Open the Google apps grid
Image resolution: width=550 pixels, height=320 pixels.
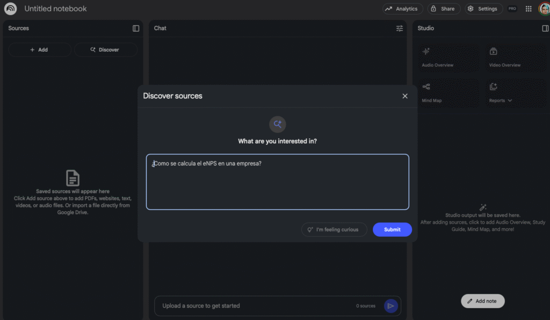529,9
